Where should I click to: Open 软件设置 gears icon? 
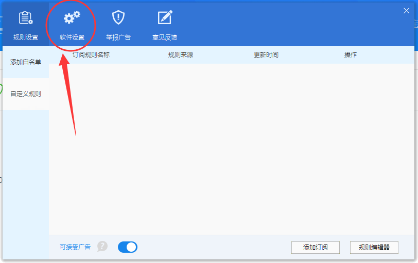pos(72,17)
